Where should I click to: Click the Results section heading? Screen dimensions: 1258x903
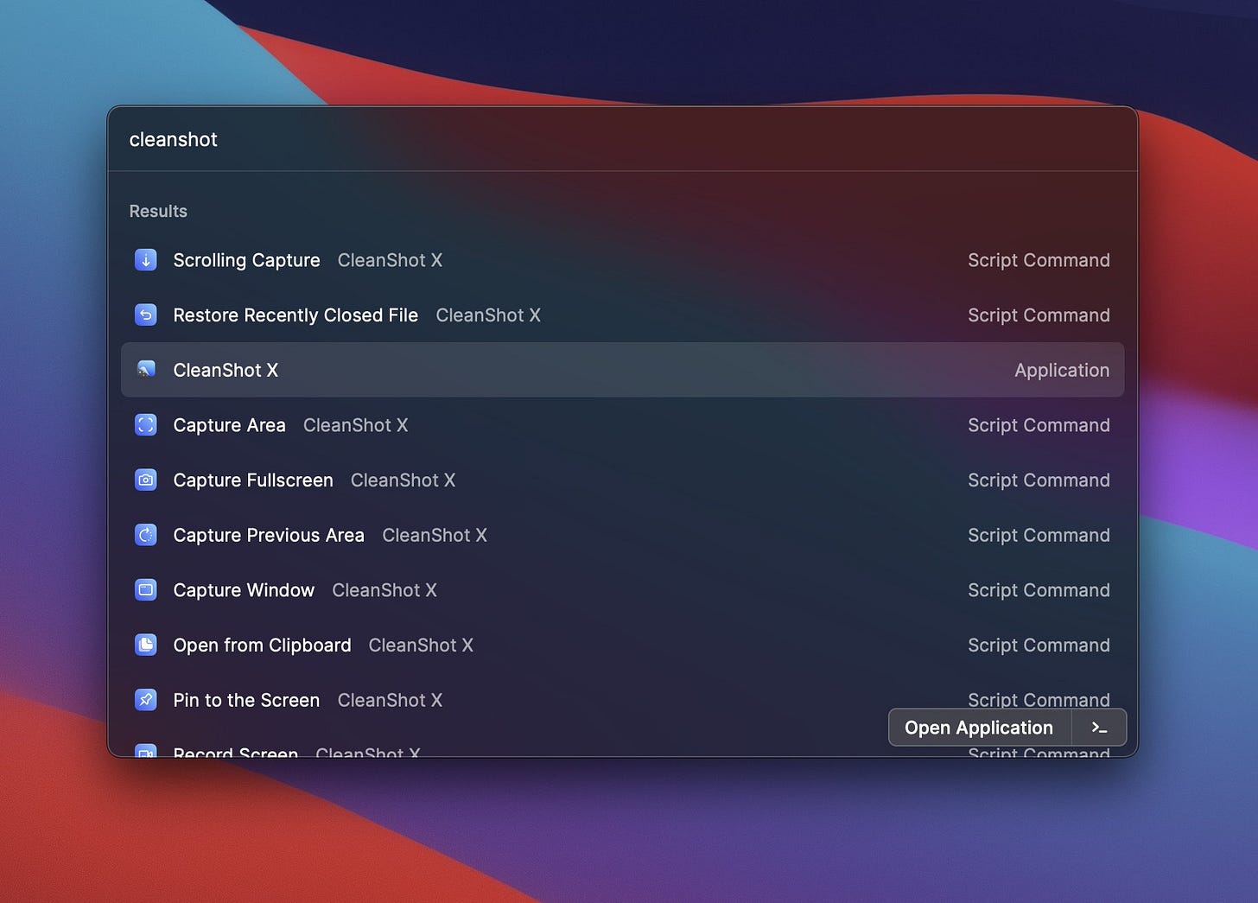[x=158, y=211]
